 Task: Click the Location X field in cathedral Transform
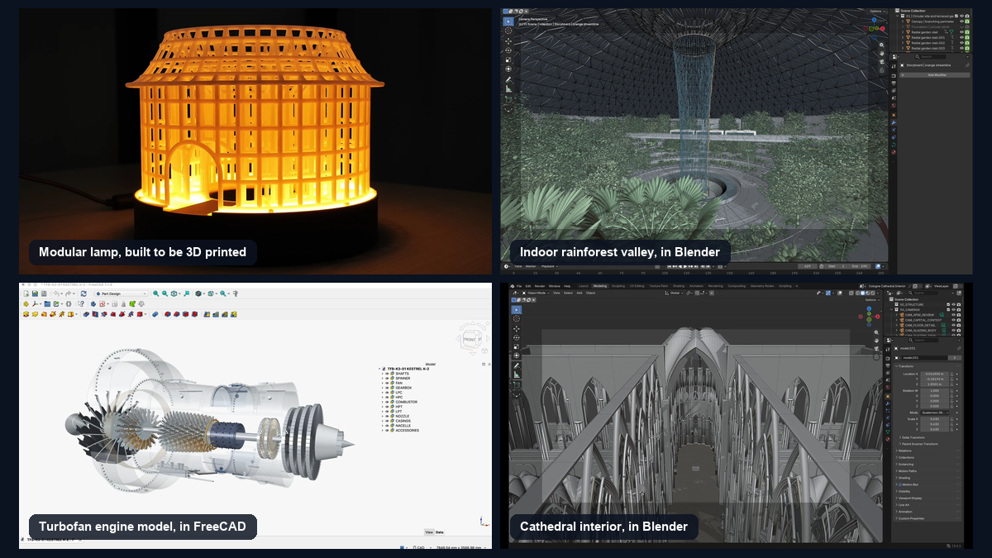[x=934, y=374]
